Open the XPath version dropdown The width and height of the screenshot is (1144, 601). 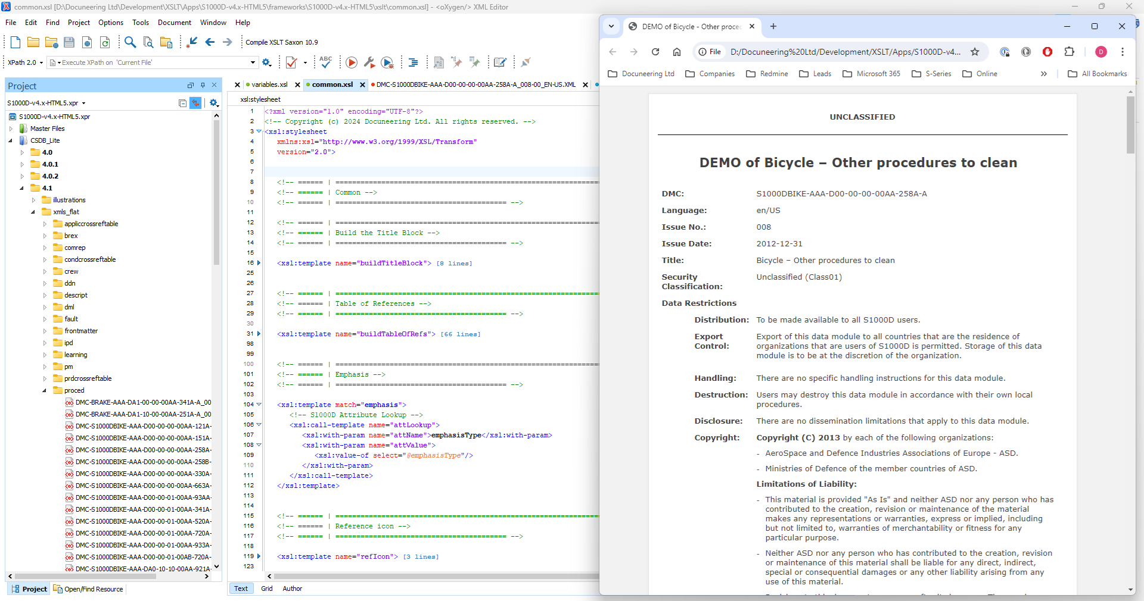pos(41,62)
